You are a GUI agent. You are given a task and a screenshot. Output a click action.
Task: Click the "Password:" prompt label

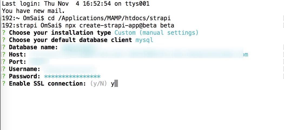pos(25,76)
